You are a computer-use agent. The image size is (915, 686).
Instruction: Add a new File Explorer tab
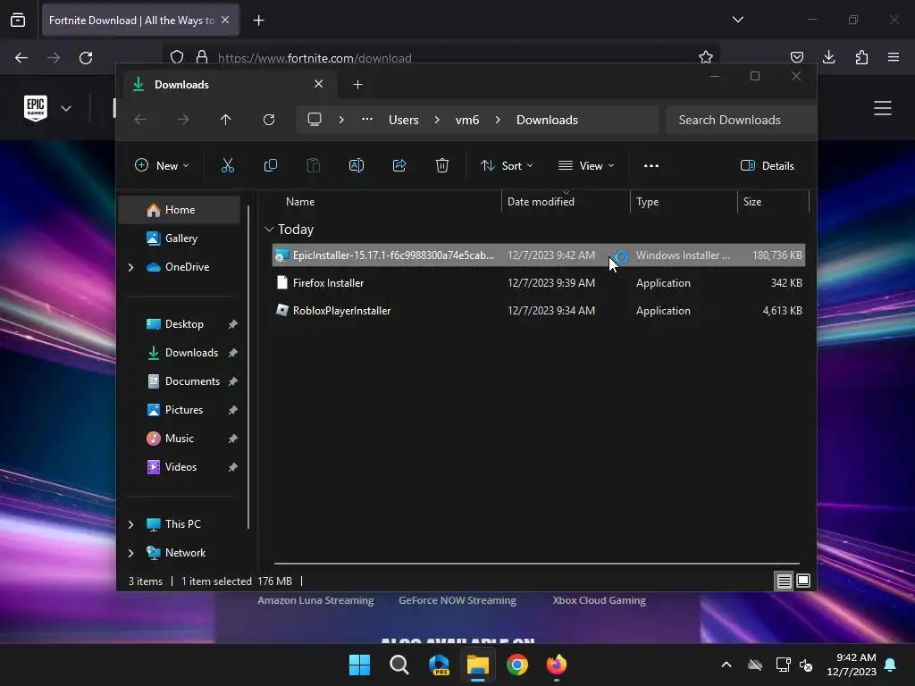tap(357, 85)
